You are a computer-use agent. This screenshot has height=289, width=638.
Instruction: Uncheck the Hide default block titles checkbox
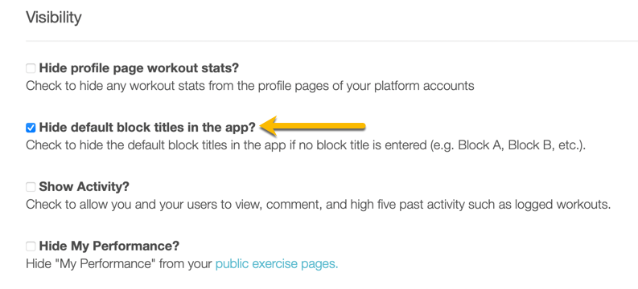coord(31,128)
